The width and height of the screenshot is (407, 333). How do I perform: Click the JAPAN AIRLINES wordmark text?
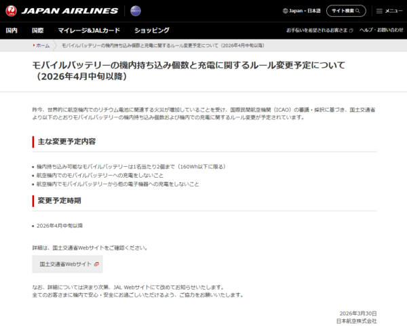70,11
